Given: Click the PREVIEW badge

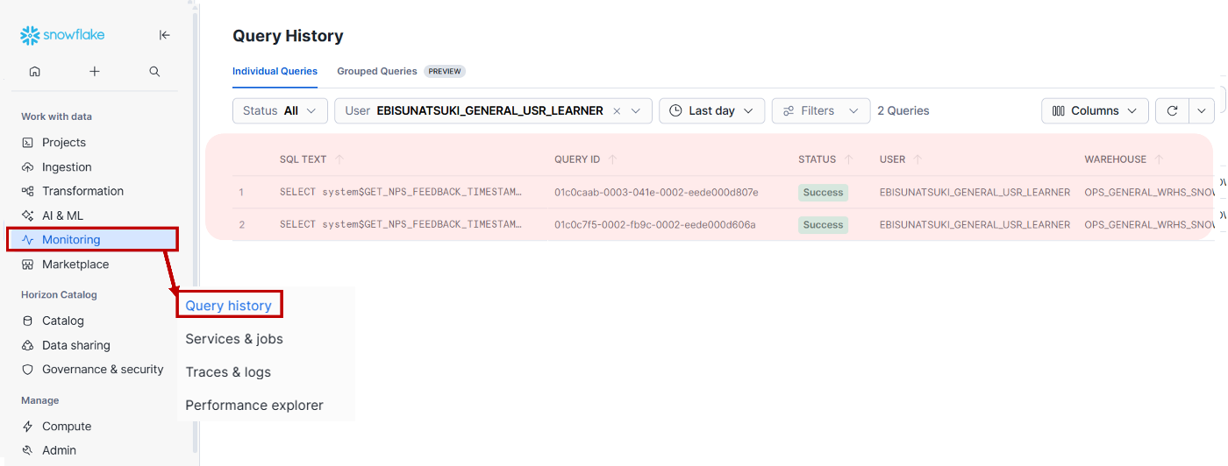Looking at the screenshot, I should coord(445,71).
